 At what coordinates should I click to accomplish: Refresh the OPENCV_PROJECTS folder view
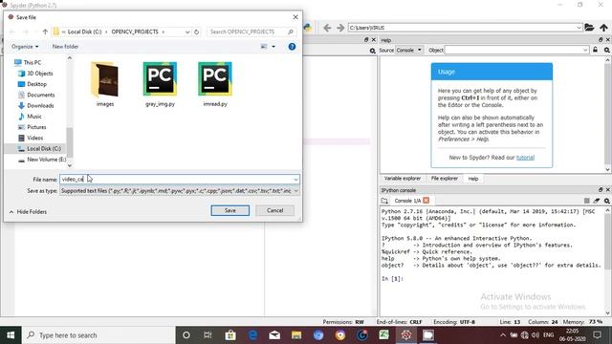pos(197,32)
